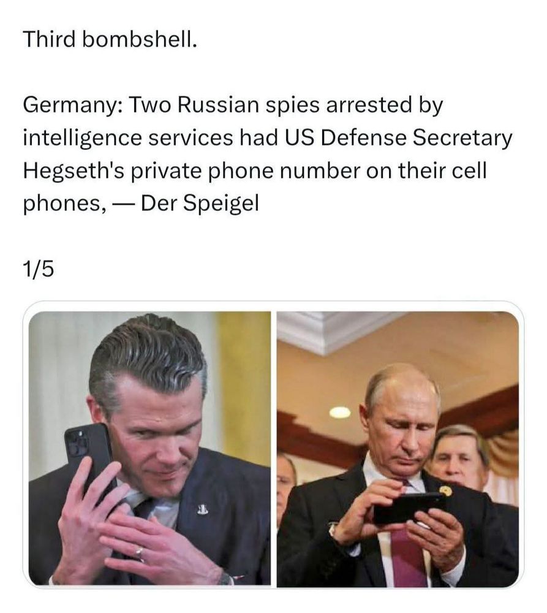This screenshot has width=547, height=613.
Task: Click the oval ceiling light in right photo
Action: pos(340,412)
